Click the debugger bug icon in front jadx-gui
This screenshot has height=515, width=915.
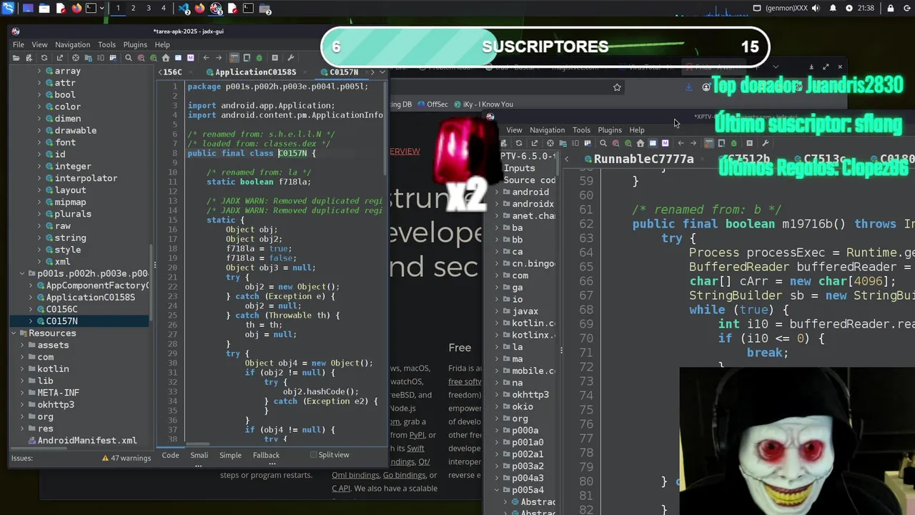259,58
